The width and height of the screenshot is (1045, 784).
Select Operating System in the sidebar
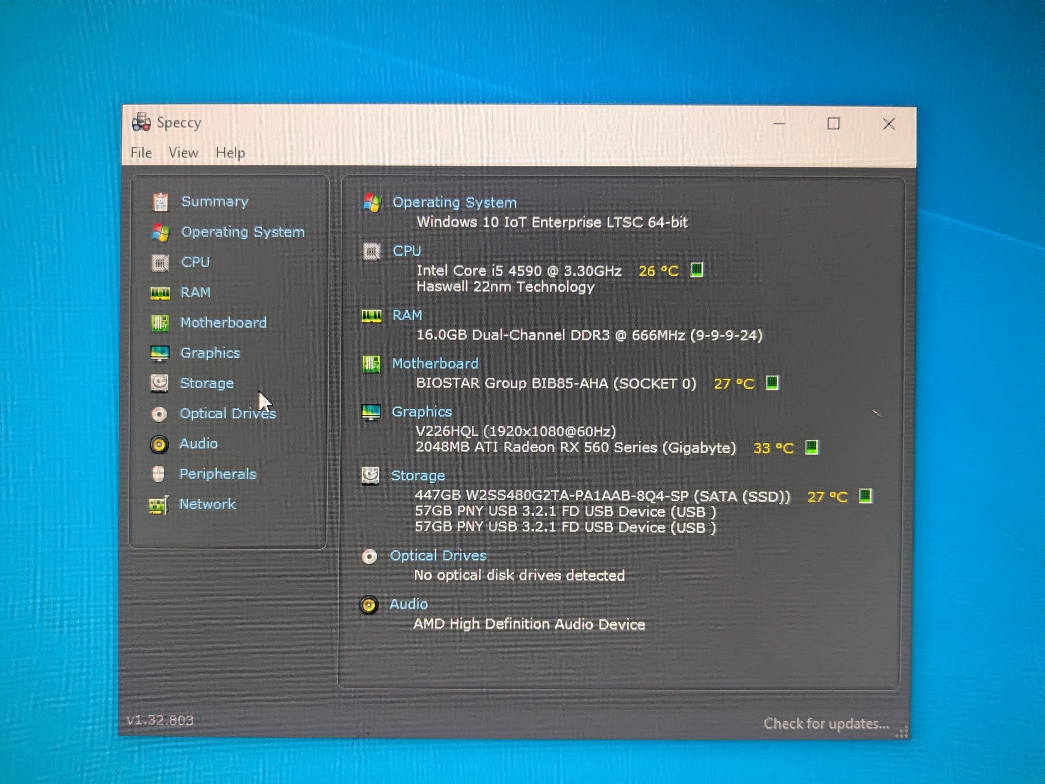click(x=243, y=232)
